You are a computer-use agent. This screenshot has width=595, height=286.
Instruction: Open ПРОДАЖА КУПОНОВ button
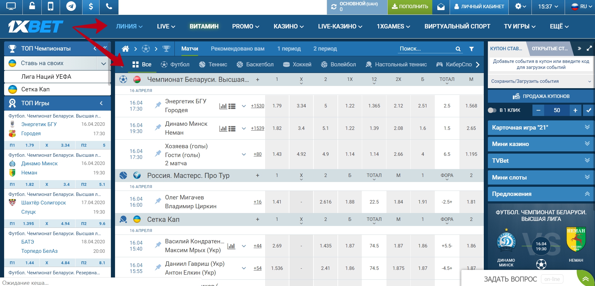point(541,96)
